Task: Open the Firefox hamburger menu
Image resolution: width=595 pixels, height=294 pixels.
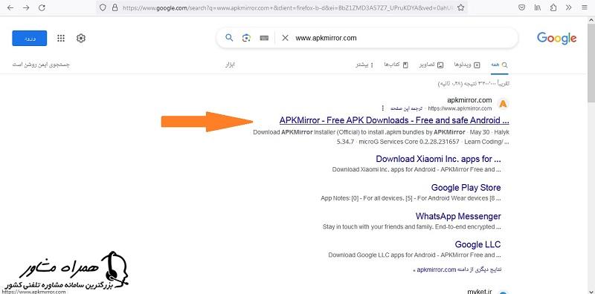Action: (x=584, y=7)
